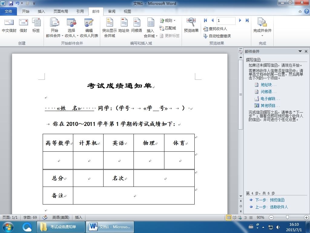Click the vertical scrollbar thumb of document
Image resolution: width=310 pixels, height=233 pixels.
coord(241,94)
